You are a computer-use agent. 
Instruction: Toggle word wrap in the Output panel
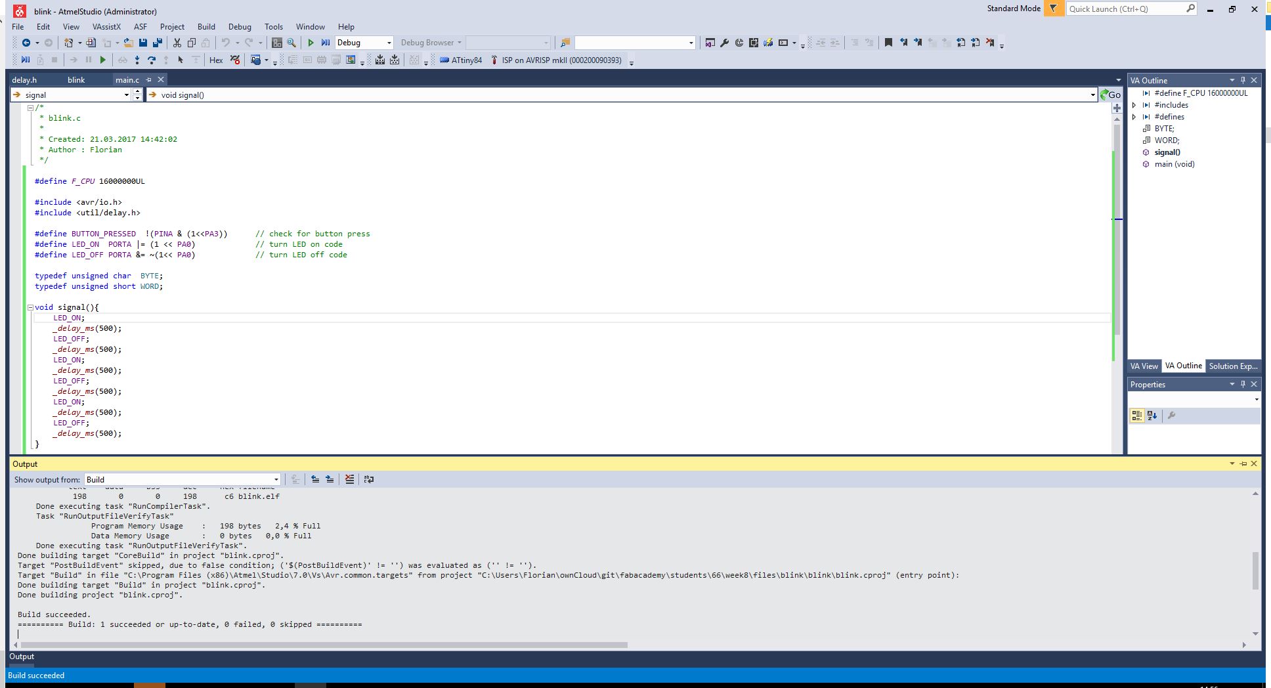(369, 479)
